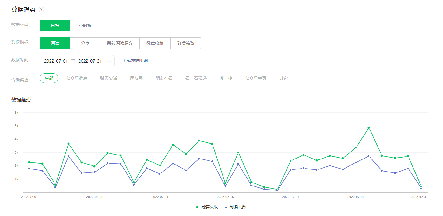Filter by 朋友在看 channel

[x=164, y=78]
